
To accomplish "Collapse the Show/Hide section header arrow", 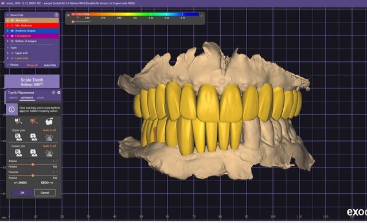I will 7,15.
